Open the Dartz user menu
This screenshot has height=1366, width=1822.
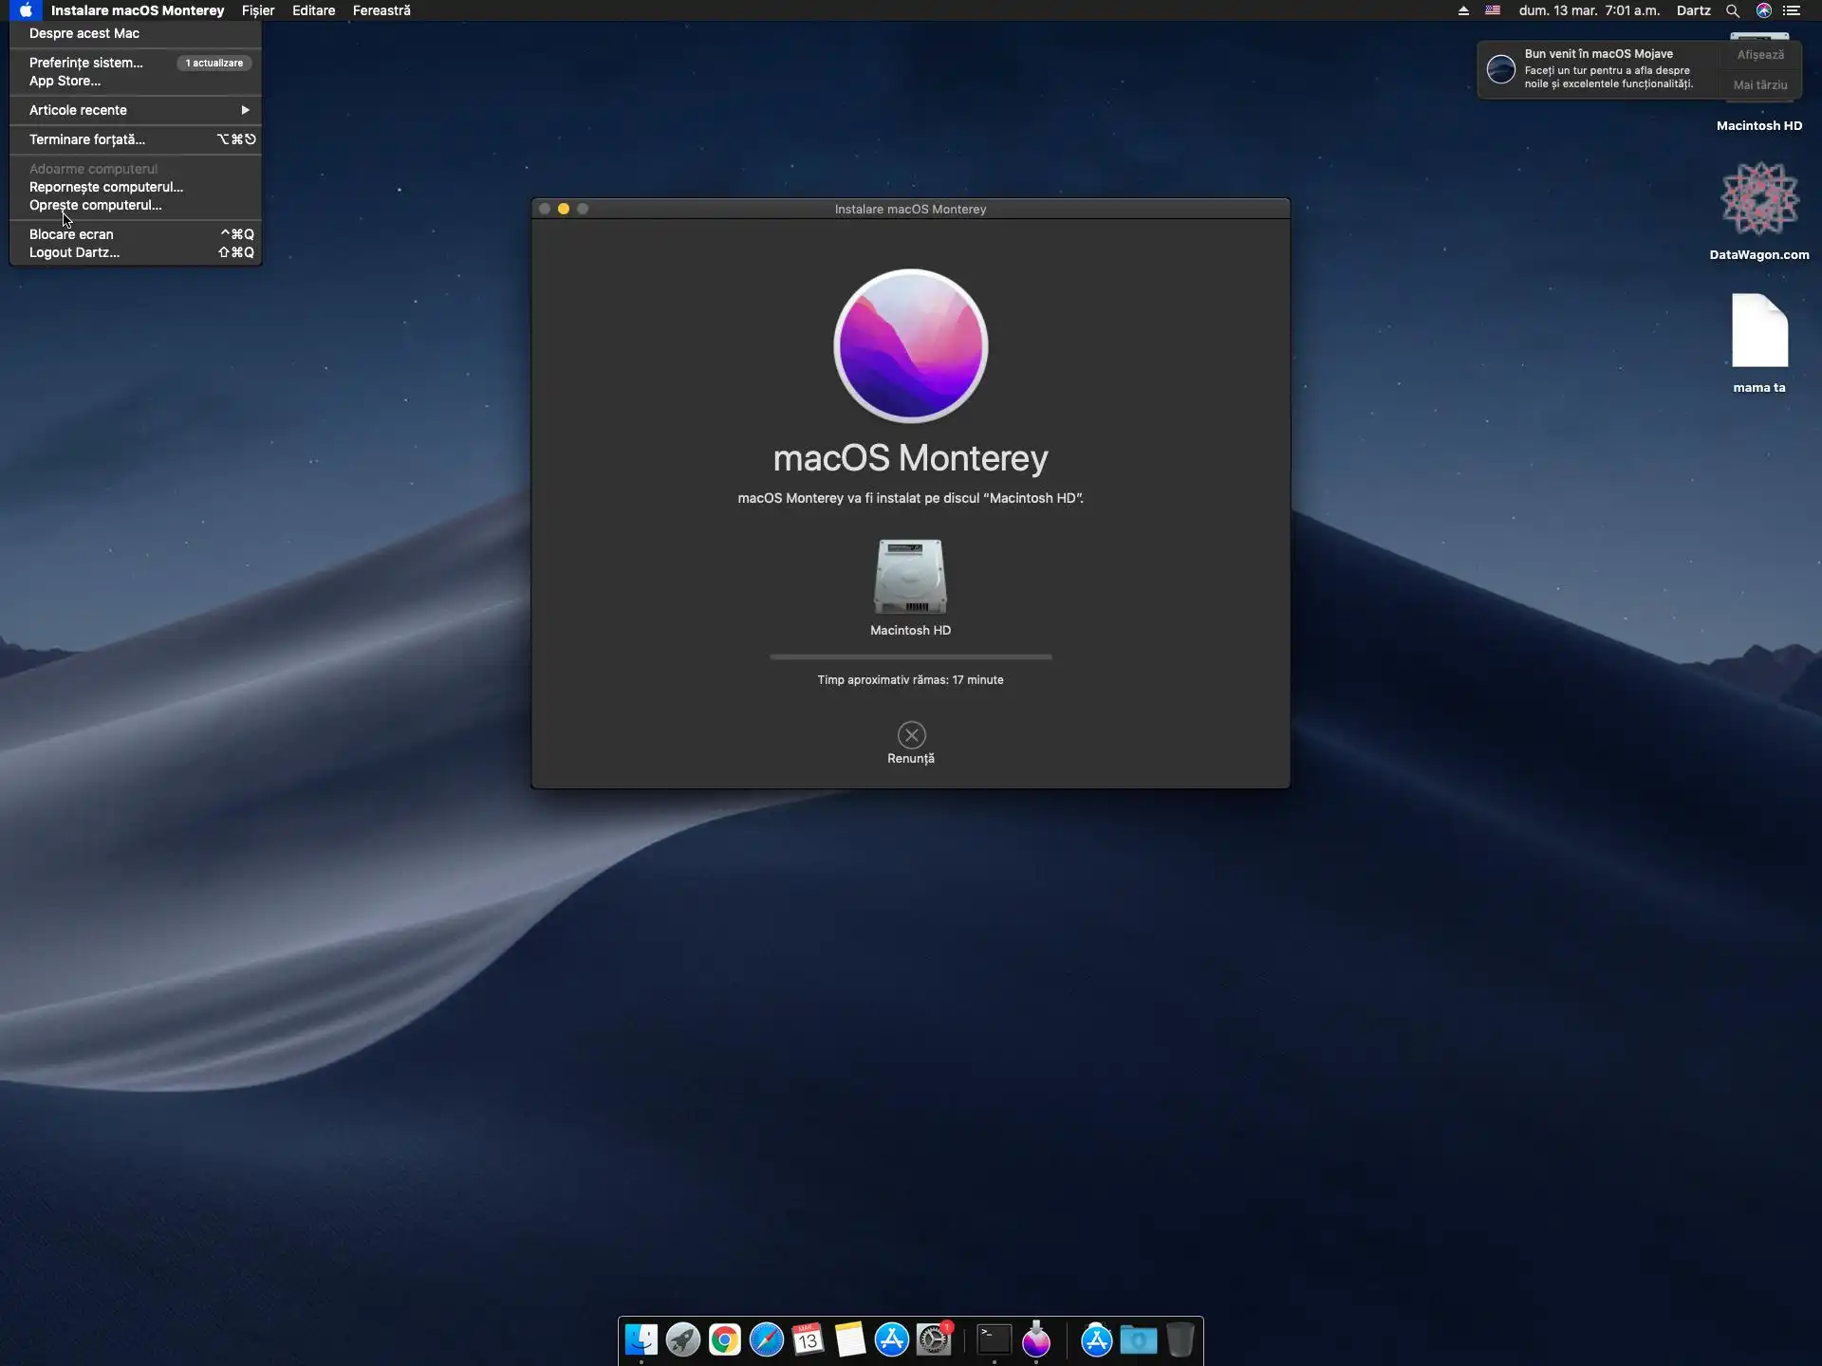tap(1693, 10)
